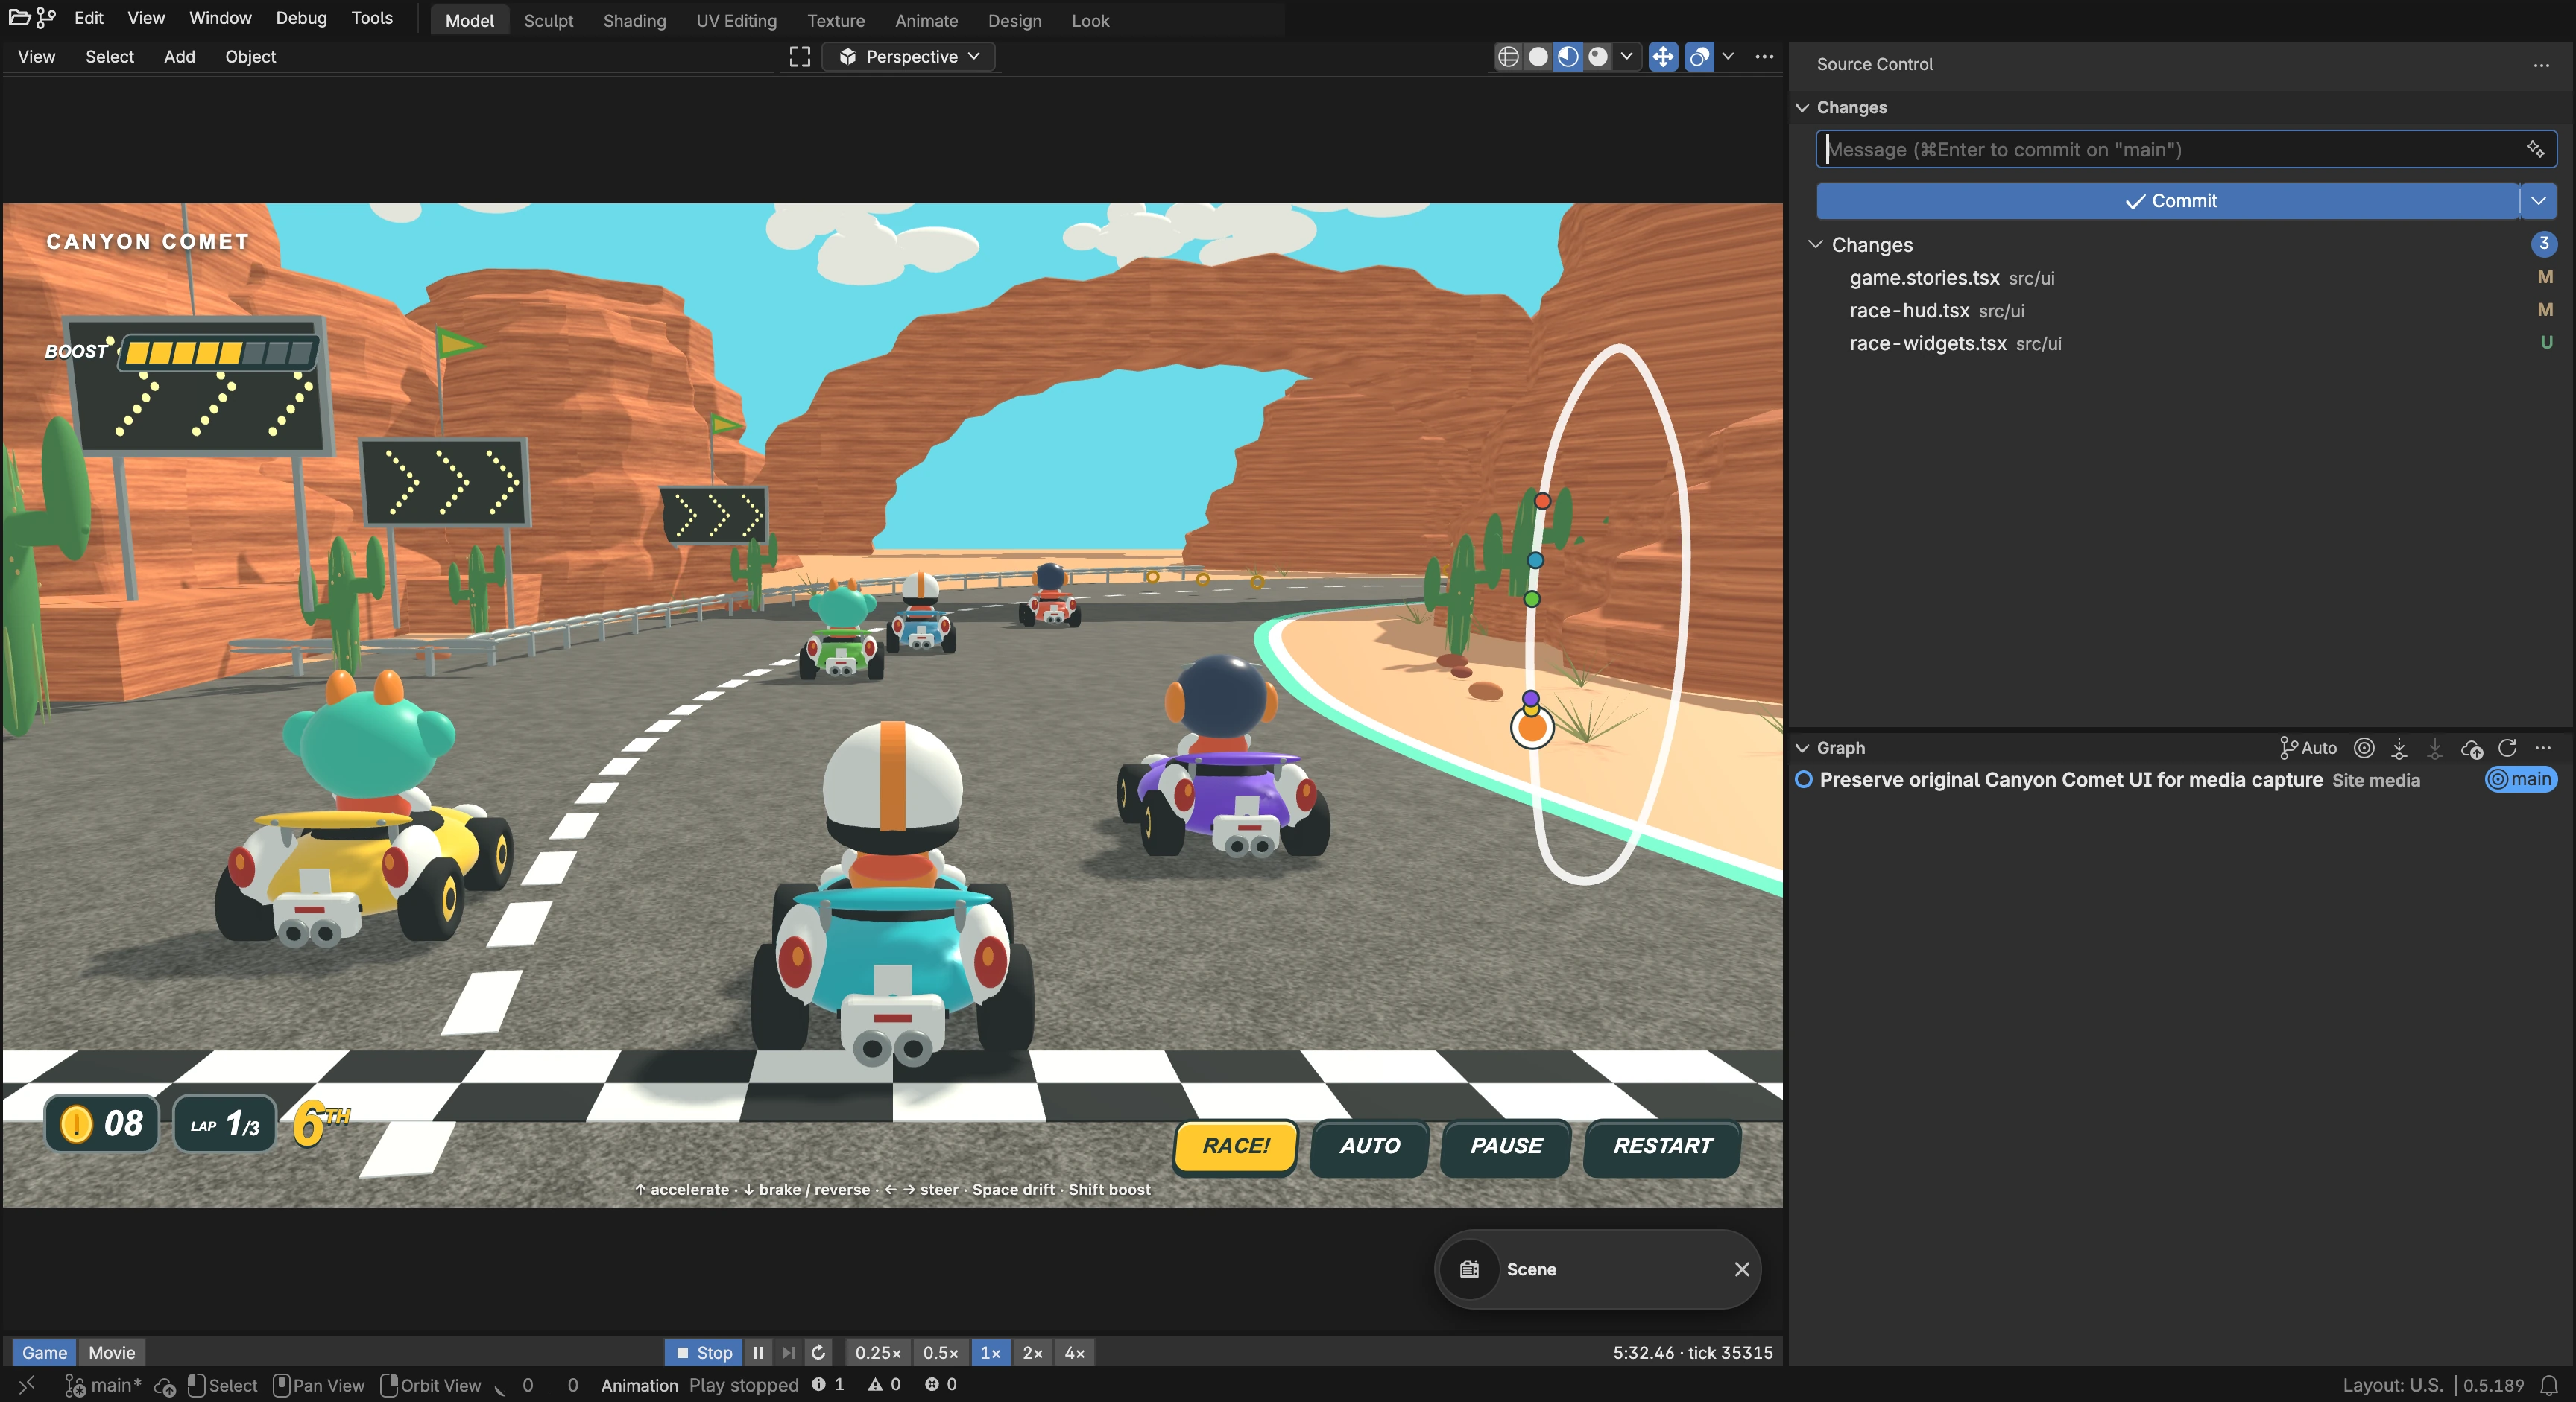Image resolution: width=2576 pixels, height=1402 pixels.
Task: Toggle fullscreen viewport frame icon
Action: pyautogui.click(x=799, y=57)
